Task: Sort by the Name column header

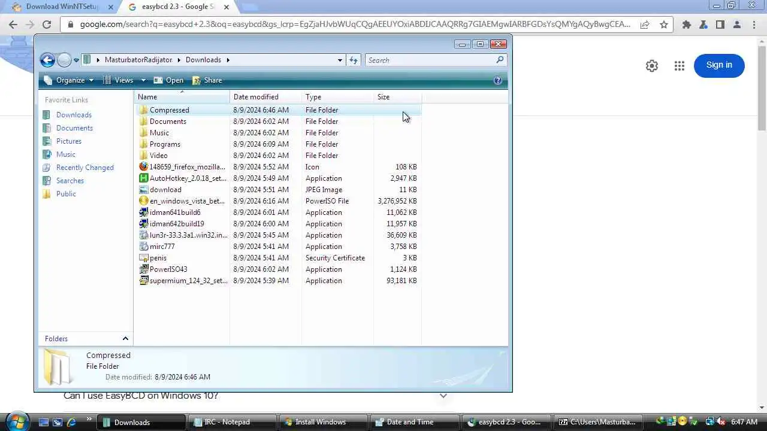Action: 182,97
